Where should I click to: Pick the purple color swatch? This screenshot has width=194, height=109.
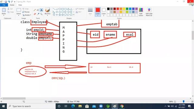tap(136, 9)
